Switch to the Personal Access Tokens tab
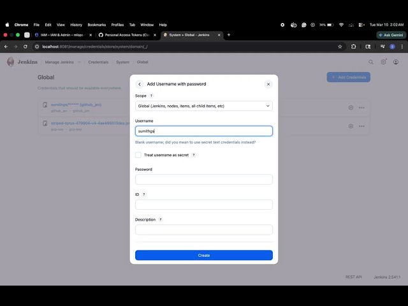Viewport: 408px width, 306px height. click(127, 35)
